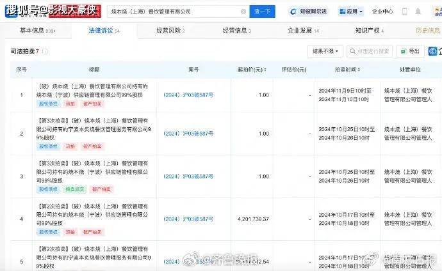442x271 pixels.
Task: Click the 案号 column header
Action: click(x=193, y=70)
